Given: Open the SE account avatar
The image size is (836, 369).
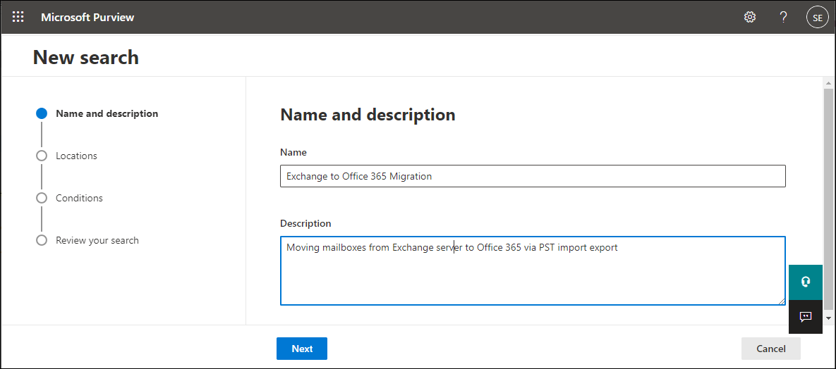Looking at the screenshot, I should click(818, 17).
